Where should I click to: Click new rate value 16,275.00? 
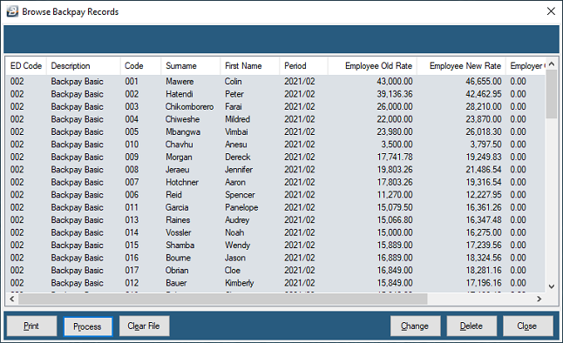point(484,232)
